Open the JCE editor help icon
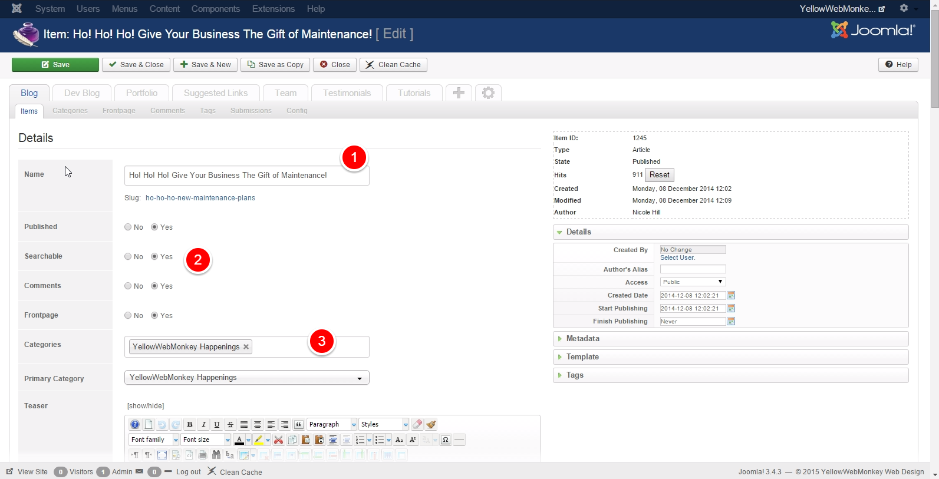The image size is (939, 479). (135, 424)
